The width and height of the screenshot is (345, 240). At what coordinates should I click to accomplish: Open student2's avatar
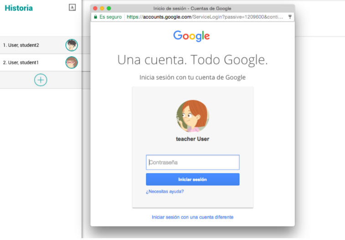pos(72,45)
